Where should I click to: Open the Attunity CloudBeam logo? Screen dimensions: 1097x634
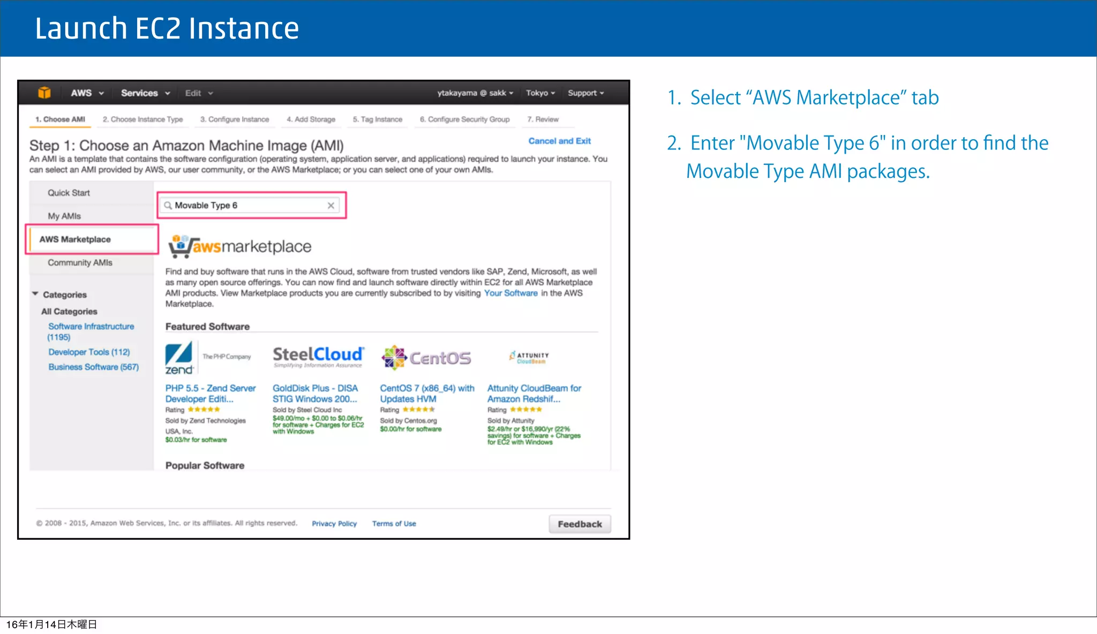(529, 357)
